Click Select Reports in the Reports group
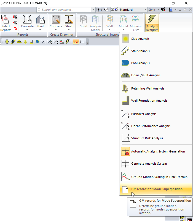Image resolution: width=193 pixels, height=221 pixels. [x=6, y=23]
